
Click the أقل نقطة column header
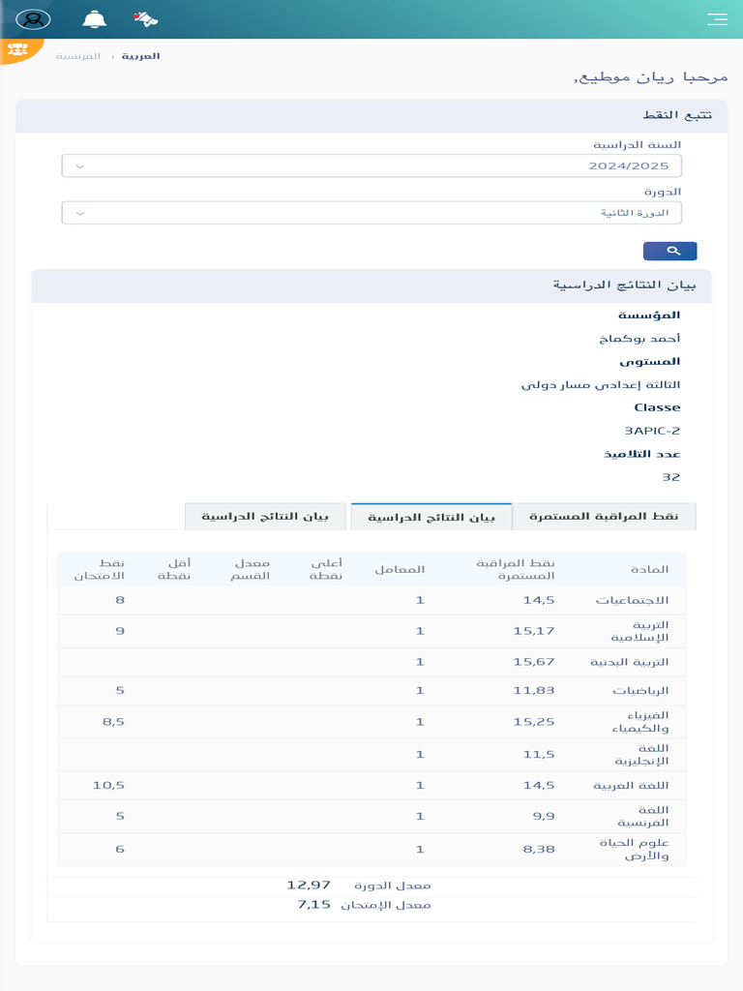(x=174, y=569)
